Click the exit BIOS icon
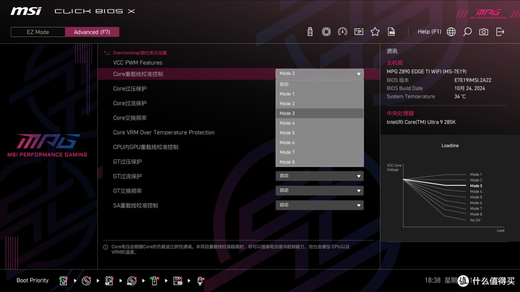The width and height of the screenshot is (520, 292). 500,32
